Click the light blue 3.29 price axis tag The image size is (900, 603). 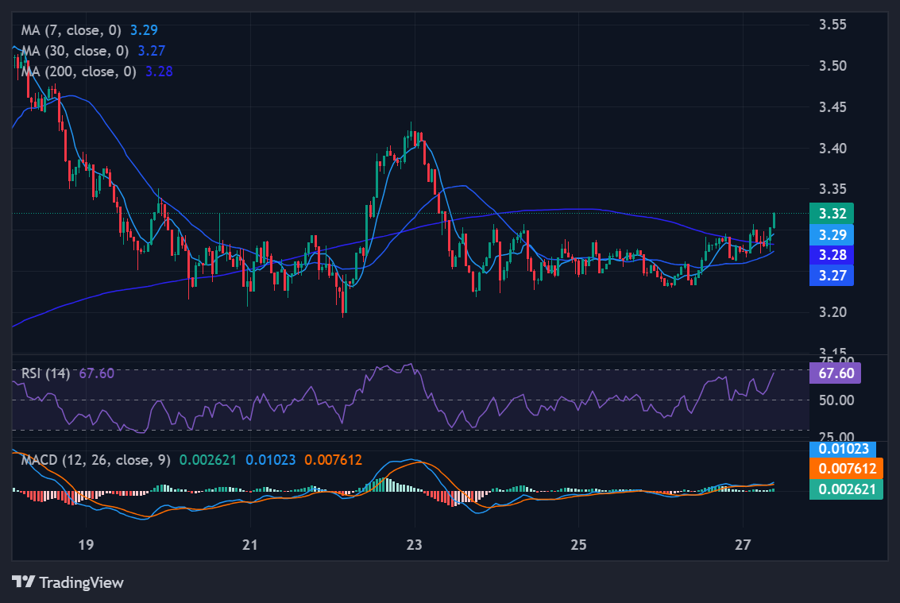click(x=831, y=234)
